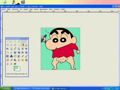120x90 pixels.
Task: Open the Ayuda menu
Action: [x=63, y=9]
